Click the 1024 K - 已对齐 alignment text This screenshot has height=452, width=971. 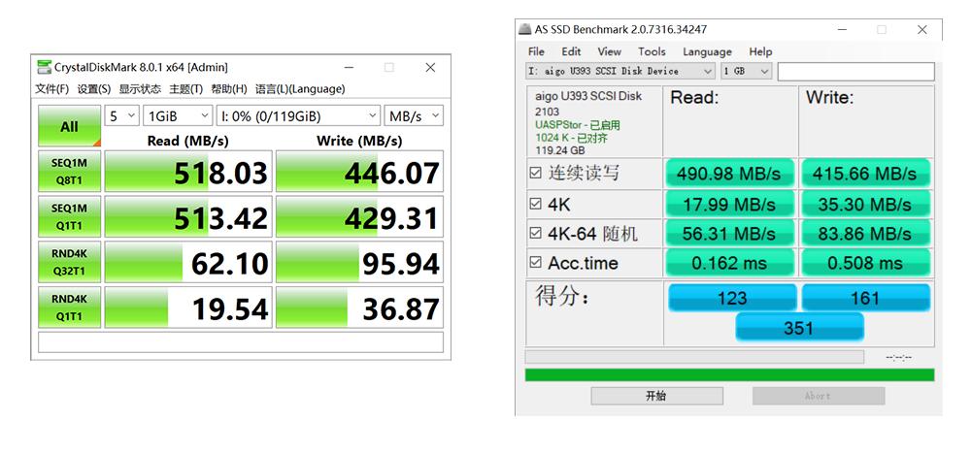pos(572,138)
